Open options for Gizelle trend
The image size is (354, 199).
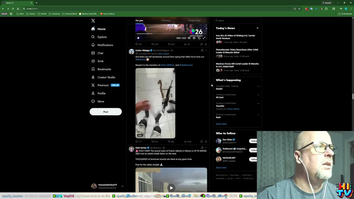(258, 86)
